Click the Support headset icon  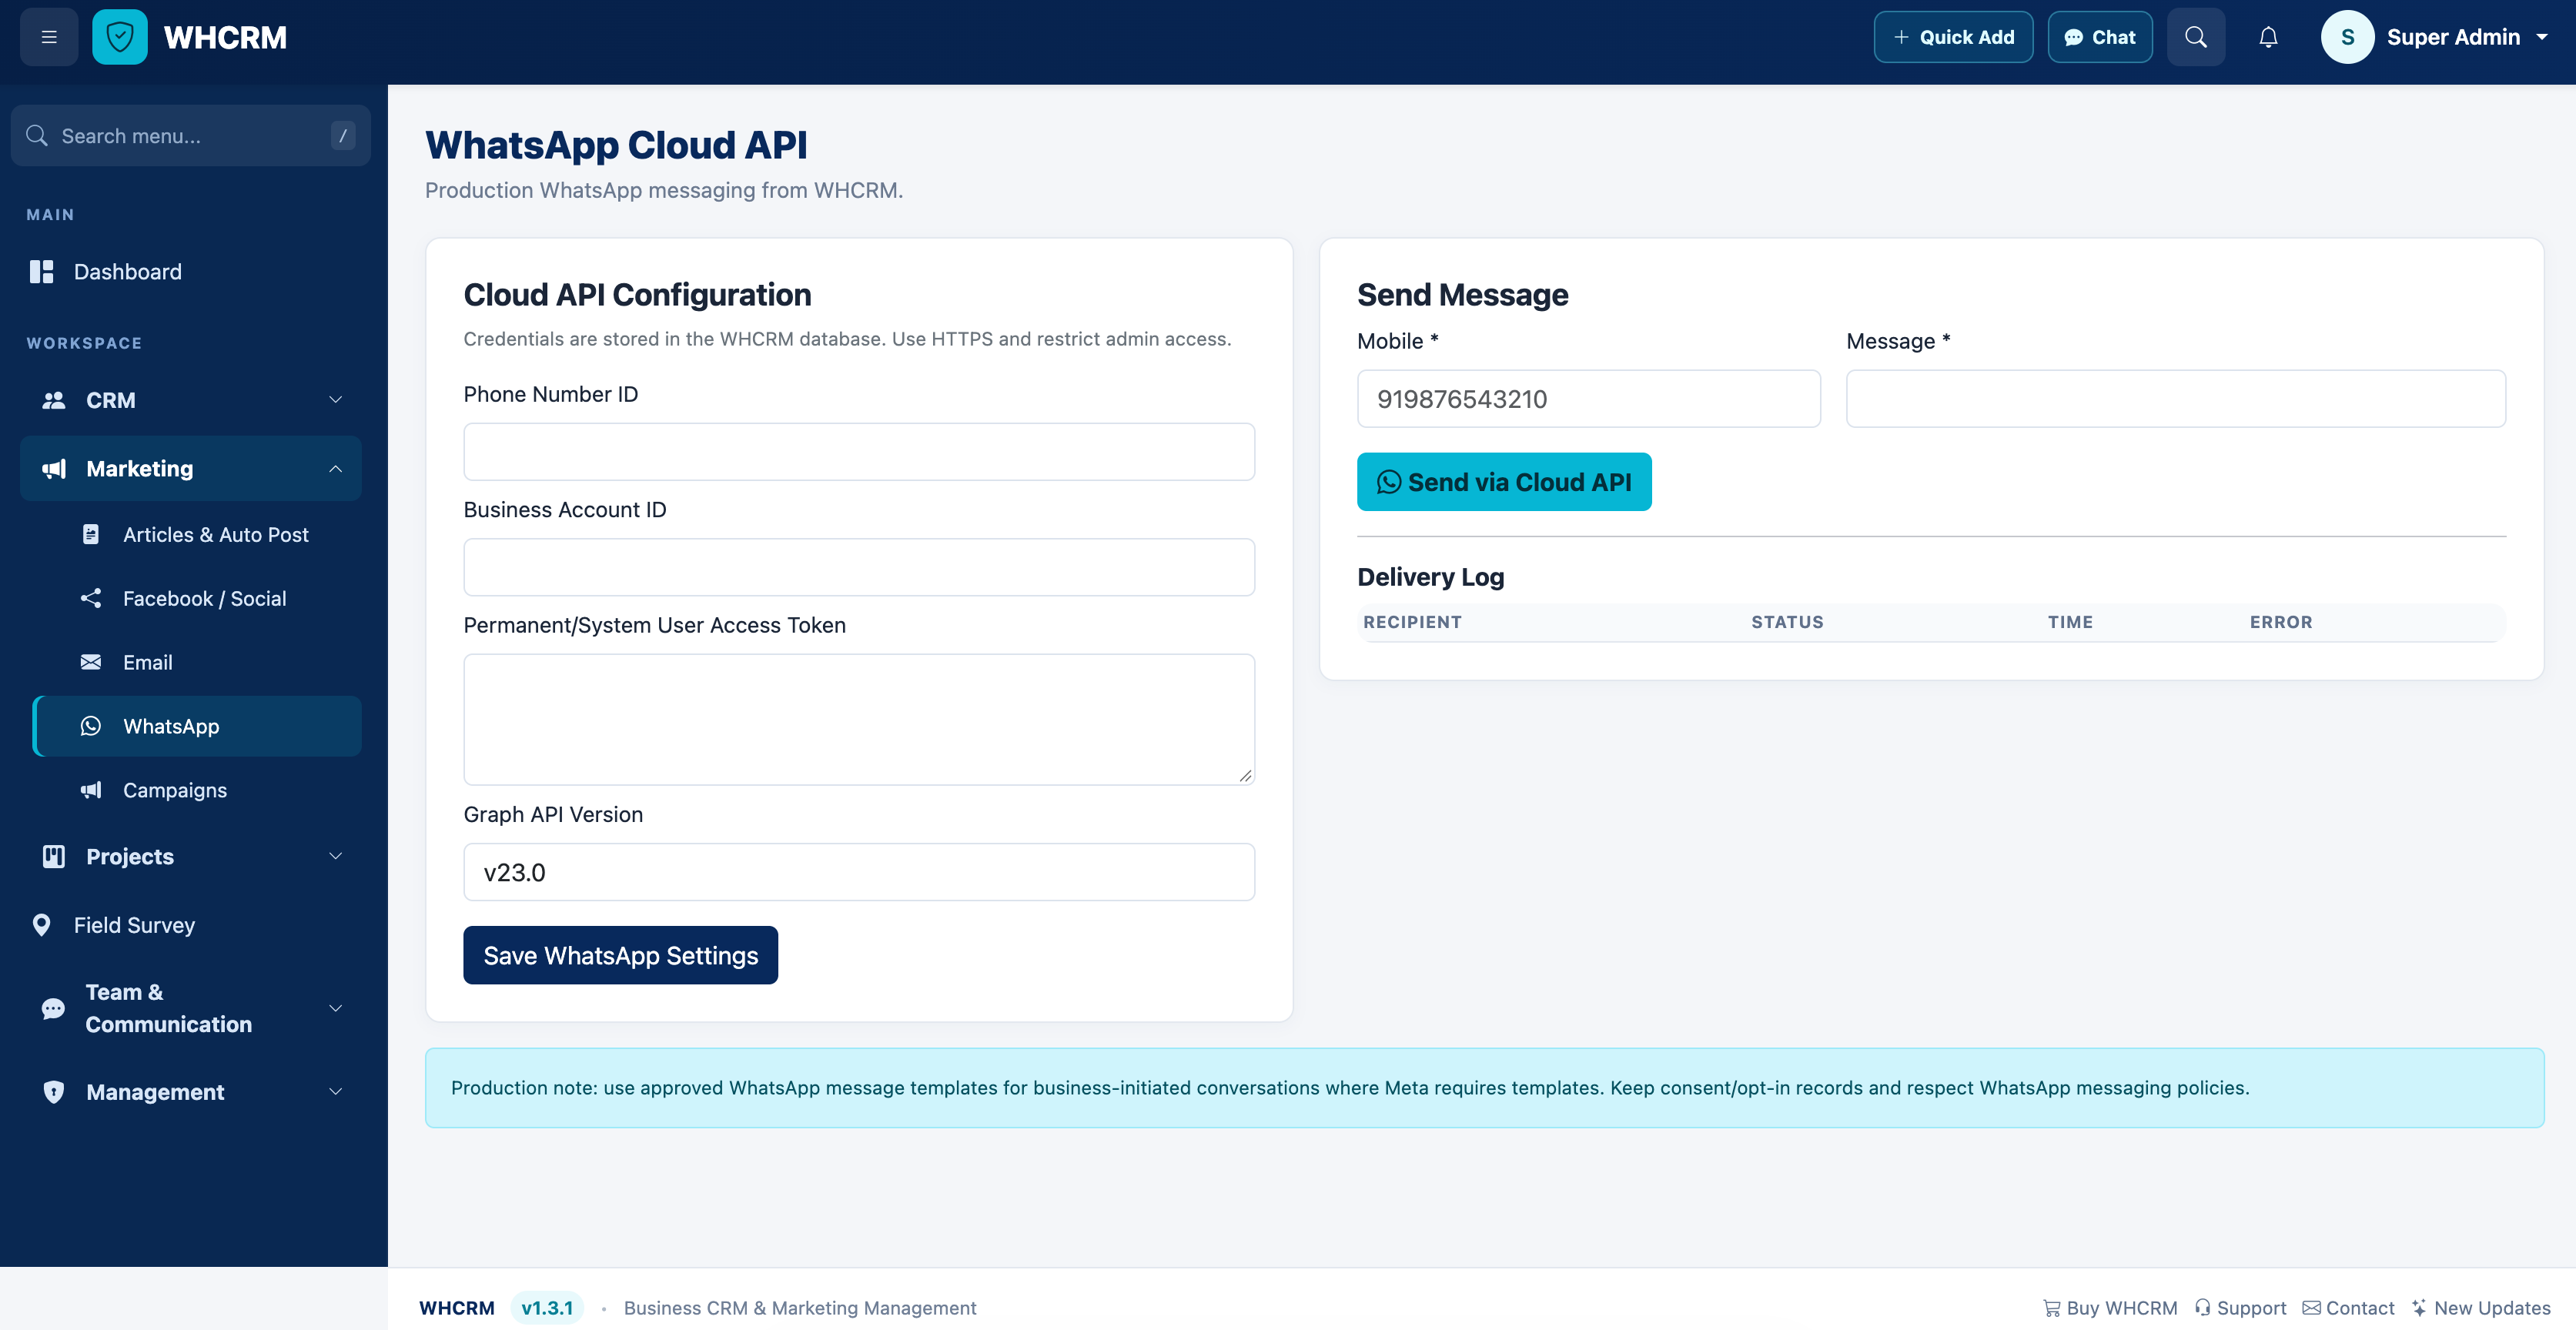click(2203, 1308)
